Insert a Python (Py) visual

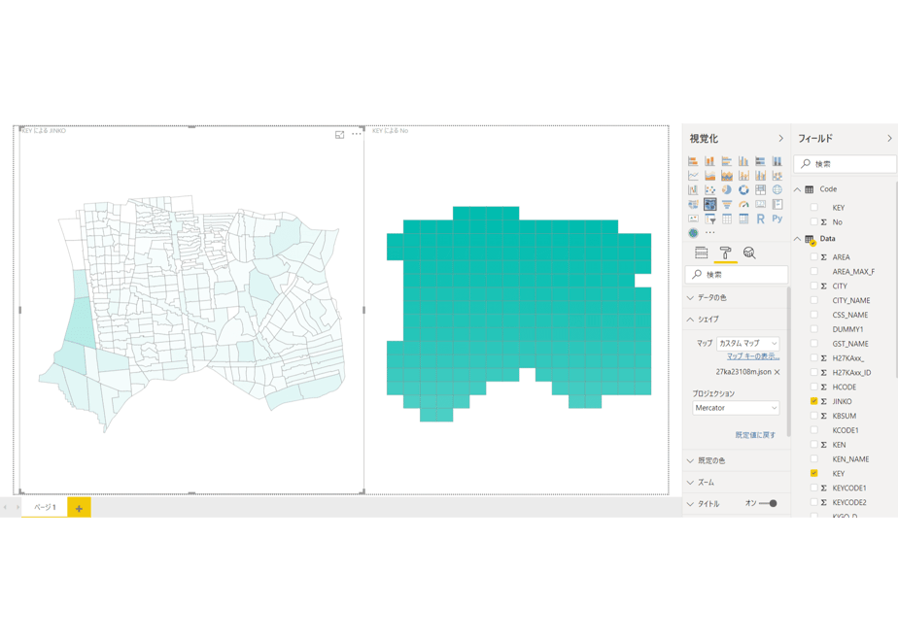coord(777,219)
